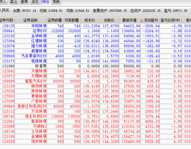Click the 撤单 cancel order button
This screenshot has width=191, height=149.
click(24, 2)
